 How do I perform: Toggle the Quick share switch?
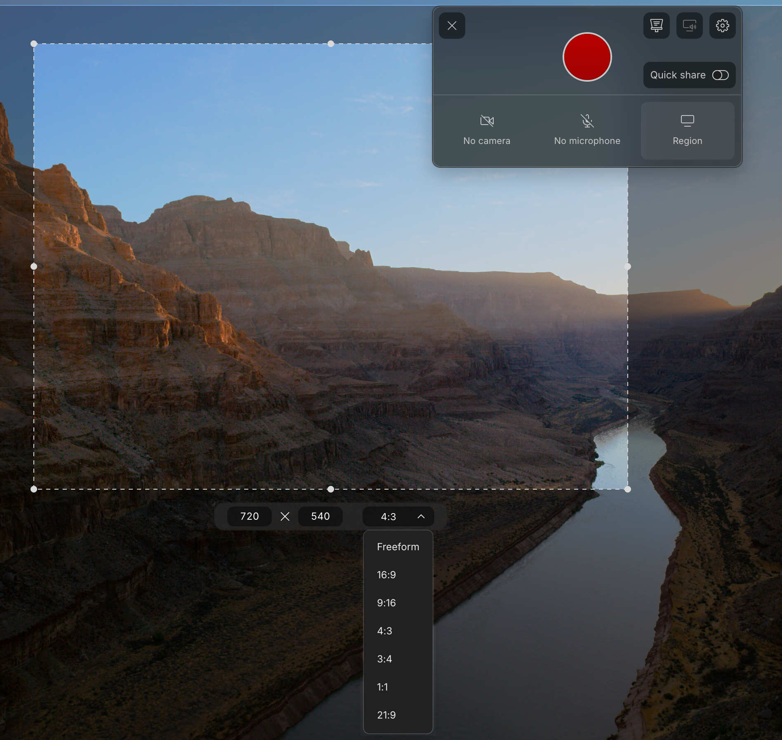tap(721, 75)
